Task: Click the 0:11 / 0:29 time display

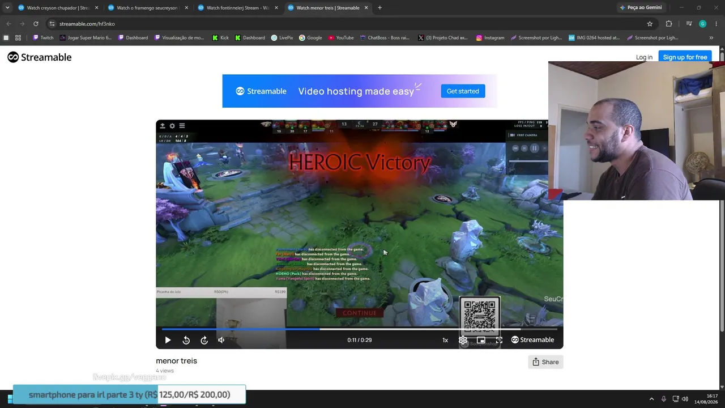Action: pos(359,340)
